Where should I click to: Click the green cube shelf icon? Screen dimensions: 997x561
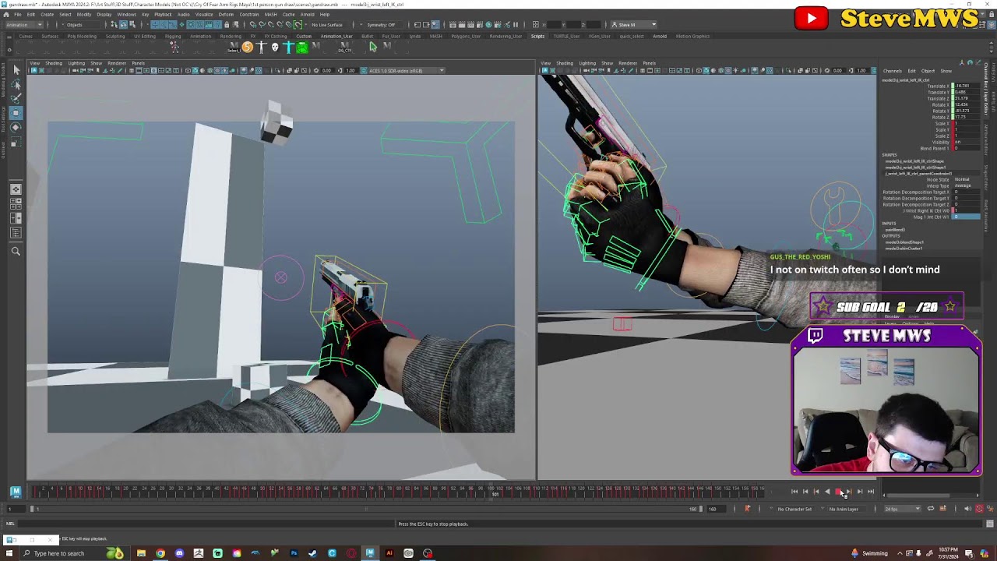tap(302, 48)
